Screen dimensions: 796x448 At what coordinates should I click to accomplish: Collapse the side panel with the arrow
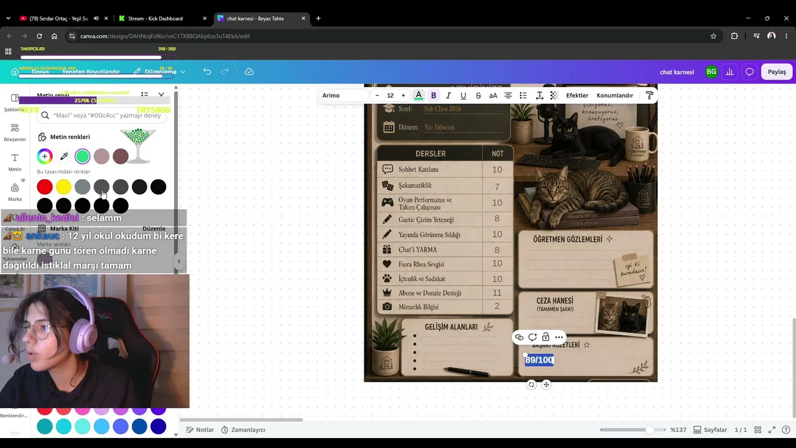point(179,261)
